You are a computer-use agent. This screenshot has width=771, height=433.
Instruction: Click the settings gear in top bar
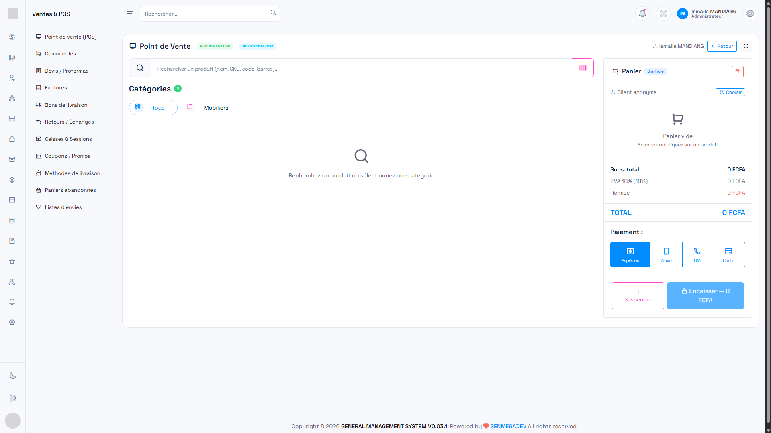point(750,14)
